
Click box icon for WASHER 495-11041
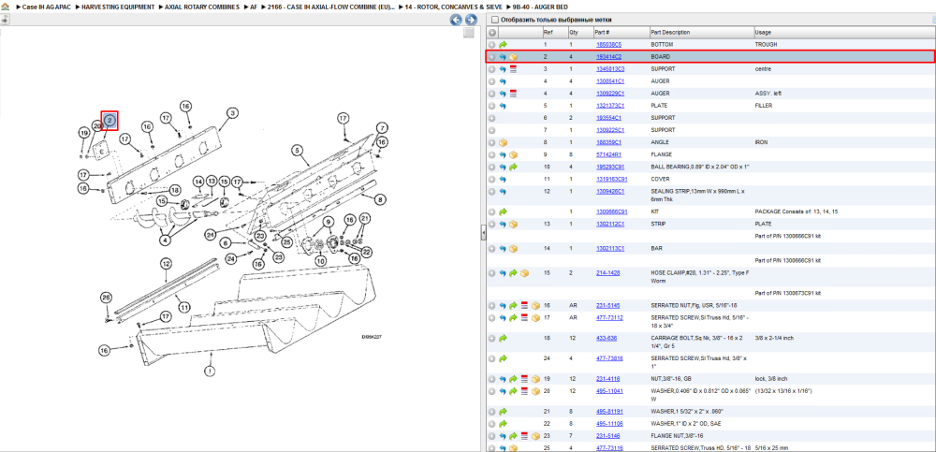[534, 391]
